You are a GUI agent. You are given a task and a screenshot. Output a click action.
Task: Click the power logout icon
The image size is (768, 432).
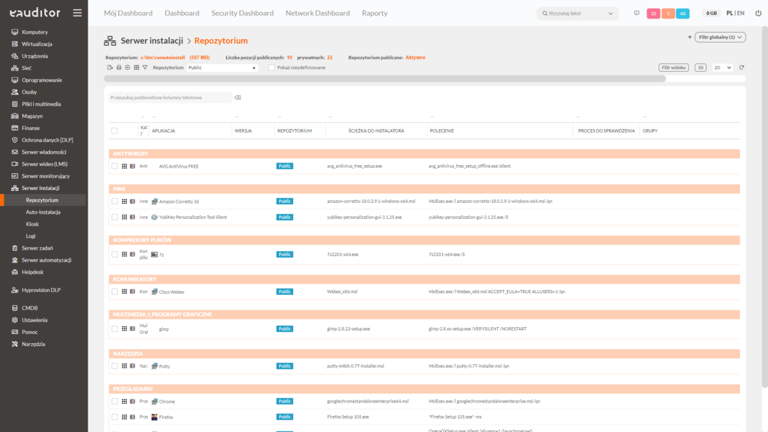758,13
